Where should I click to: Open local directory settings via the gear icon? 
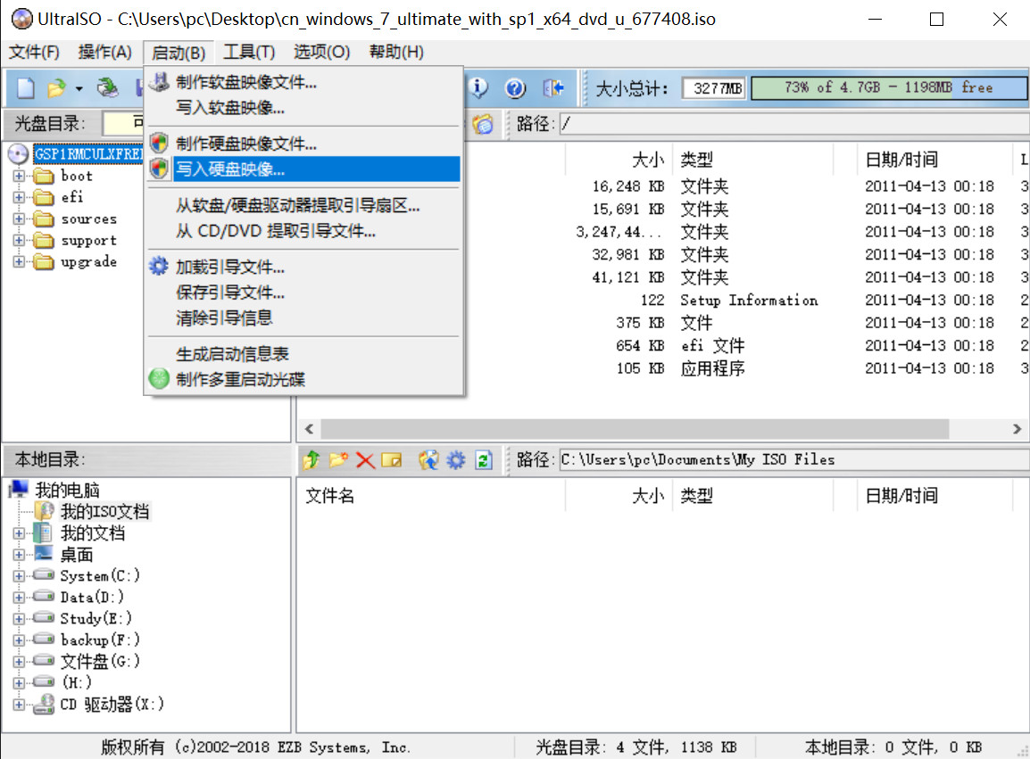click(455, 459)
